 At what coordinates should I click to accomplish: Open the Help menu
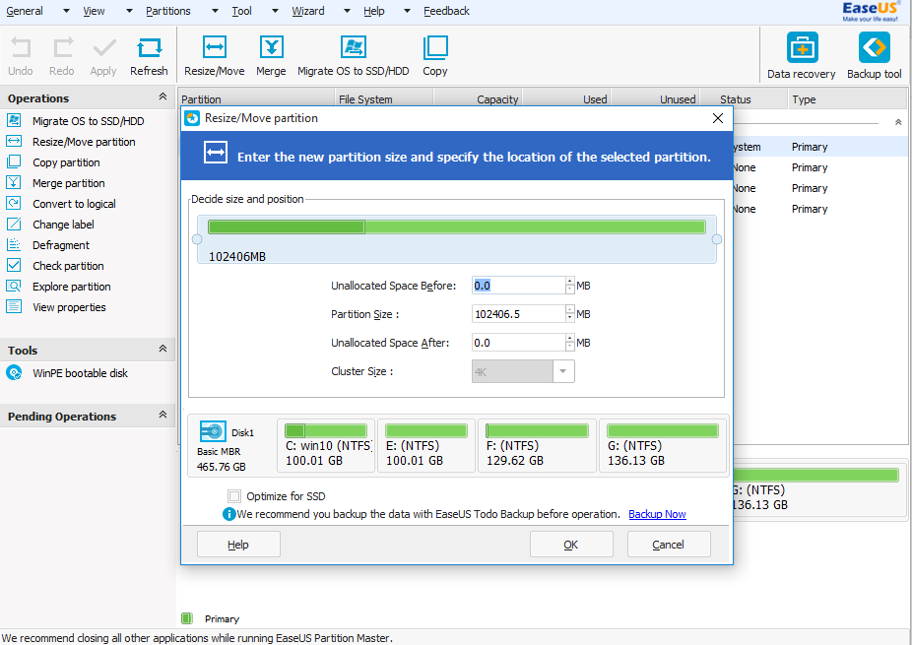click(374, 11)
